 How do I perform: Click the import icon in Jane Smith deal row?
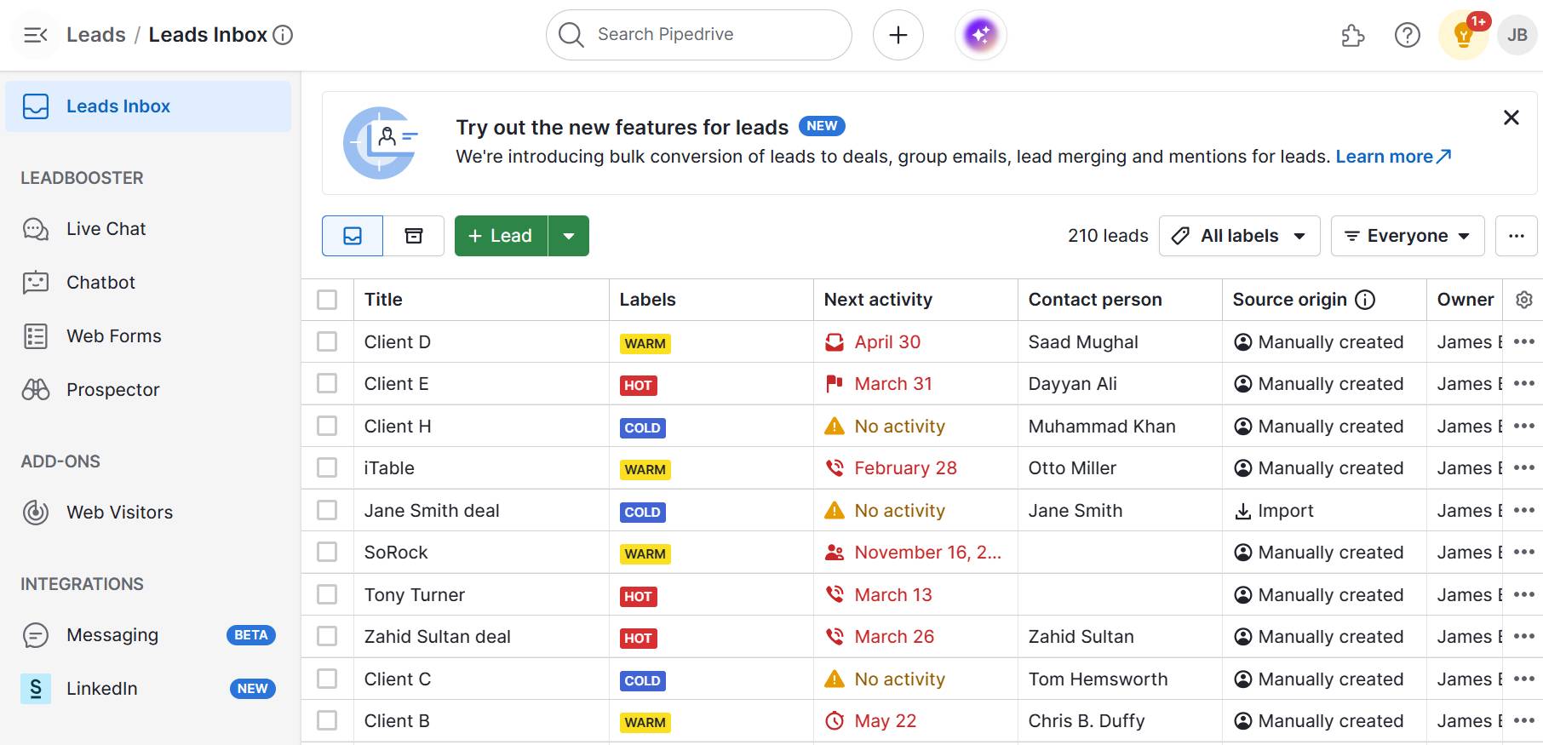coord(1243,511)
